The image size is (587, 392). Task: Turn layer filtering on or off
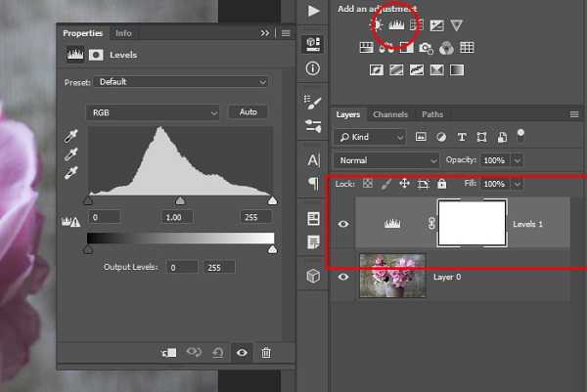pyautogui.click(x=520, y=136)
